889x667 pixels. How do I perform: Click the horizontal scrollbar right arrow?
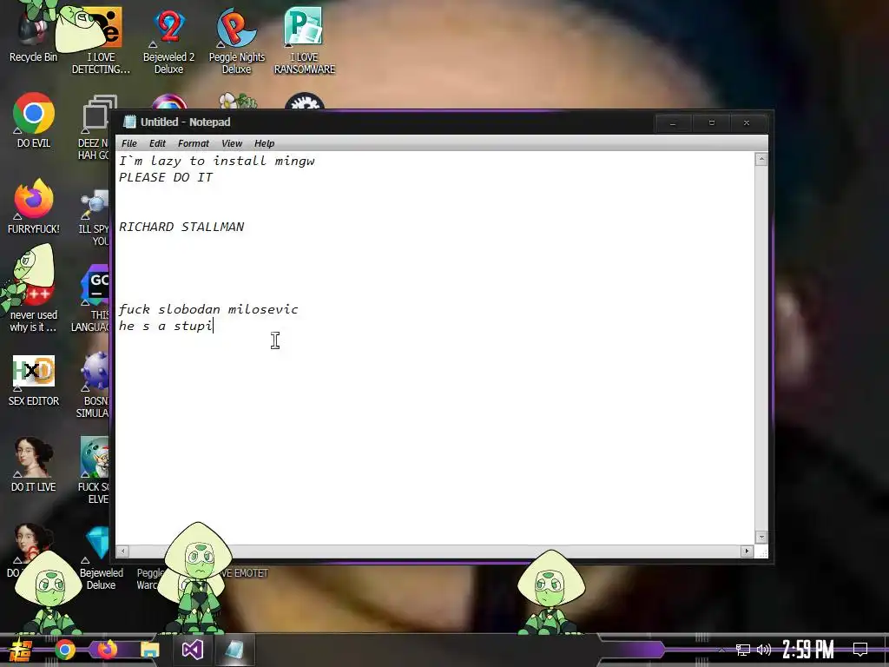pos(747,551)
